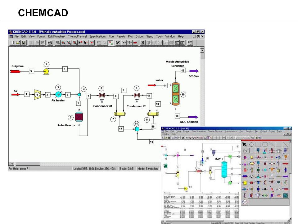Select the Condenser #2 symbol
The width and height of the screenshot is (298, 224).
point(137,95)
